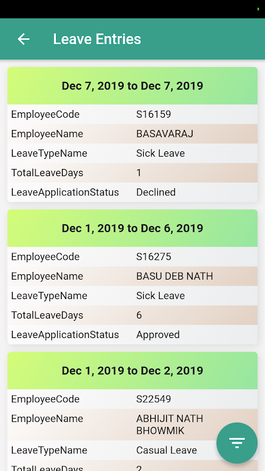The height and width of the screenshot is (471, 265).
Task: Tap LeaveApplicationStatus label in first card
Action: click(x=65, y=193)
